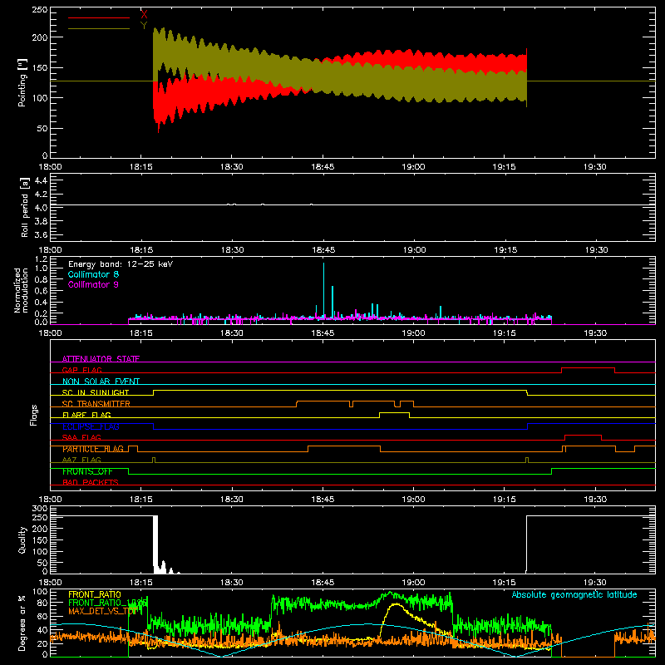Viewport: 665px width, 665px height.
Task: Click the 'Normalized modulation' axis label
Action: tap(21, 290)
